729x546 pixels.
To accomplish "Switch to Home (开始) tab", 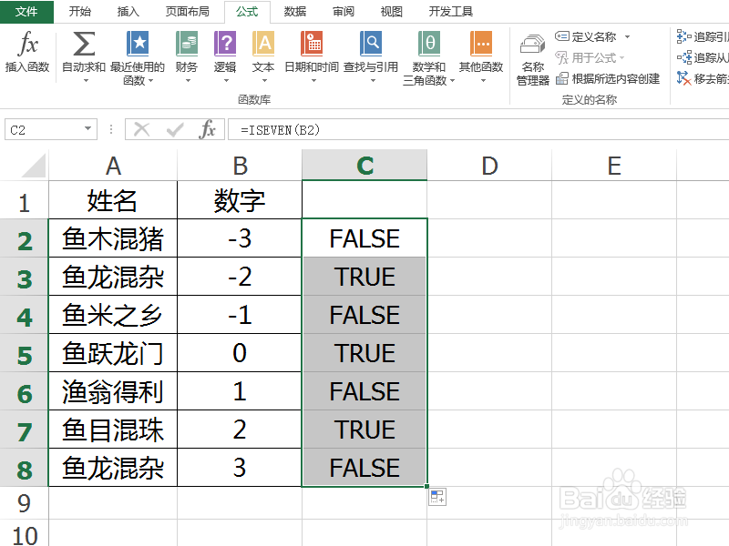I will [80, 12].
